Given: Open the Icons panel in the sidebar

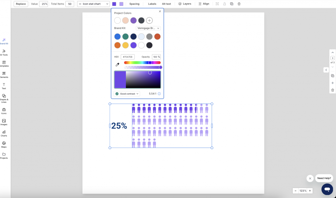Looking at the screenshot, I should tap(4, 111).
